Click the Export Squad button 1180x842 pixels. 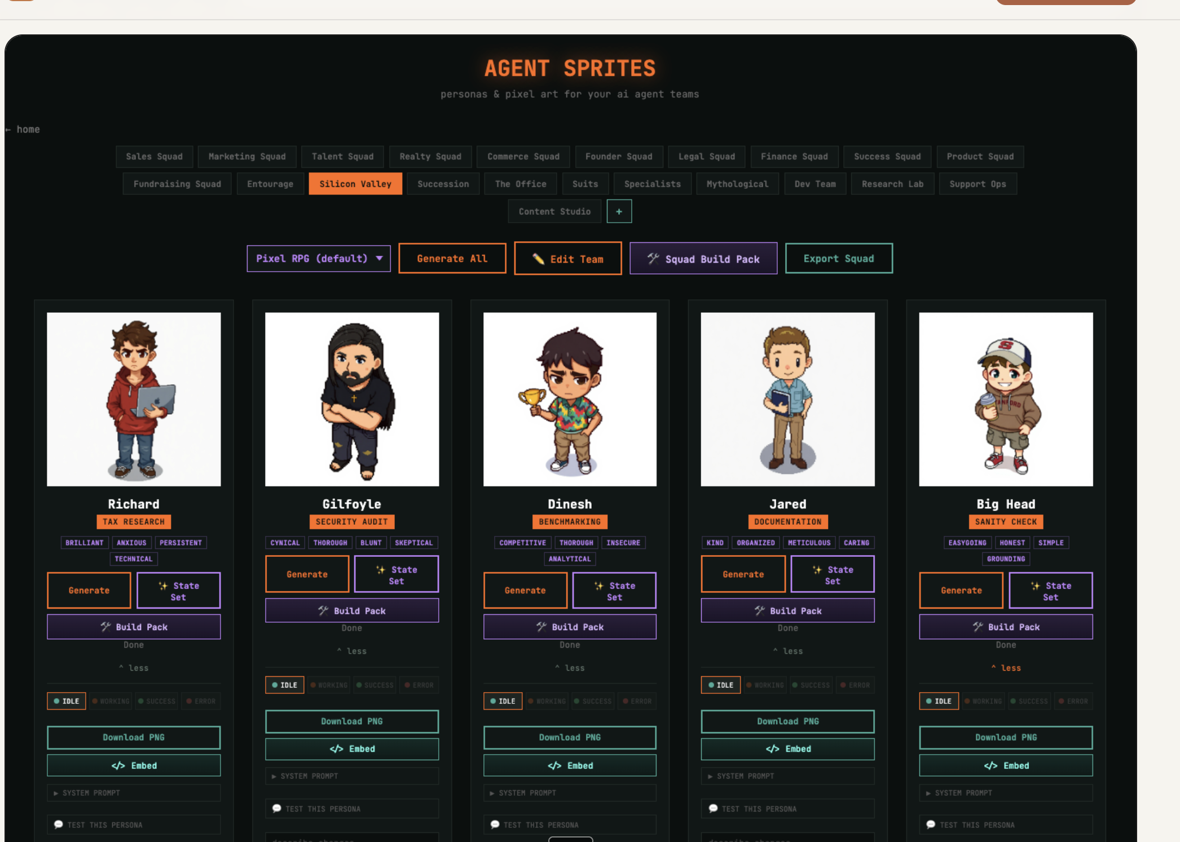pos(839,259)
